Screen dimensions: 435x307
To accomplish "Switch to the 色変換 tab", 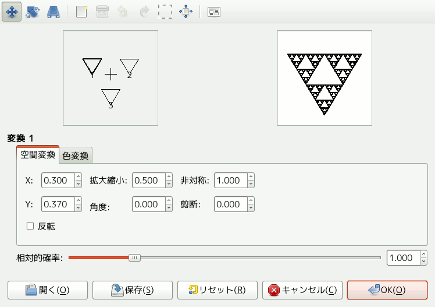I will point(76,156).
